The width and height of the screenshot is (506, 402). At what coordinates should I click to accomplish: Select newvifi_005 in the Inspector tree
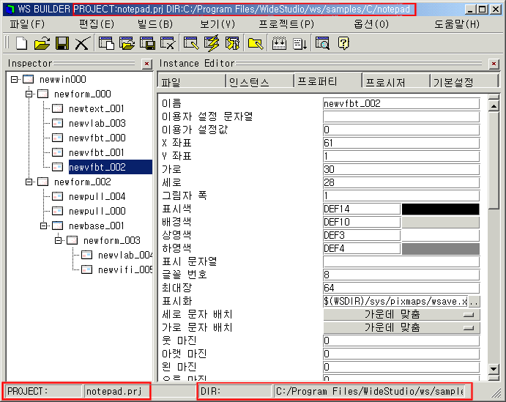(x=125, y=269)
